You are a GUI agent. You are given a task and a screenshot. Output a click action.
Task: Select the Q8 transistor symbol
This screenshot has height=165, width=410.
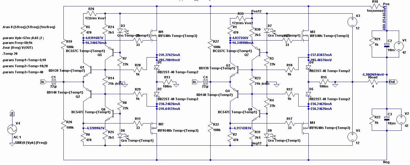pos(256,113)
